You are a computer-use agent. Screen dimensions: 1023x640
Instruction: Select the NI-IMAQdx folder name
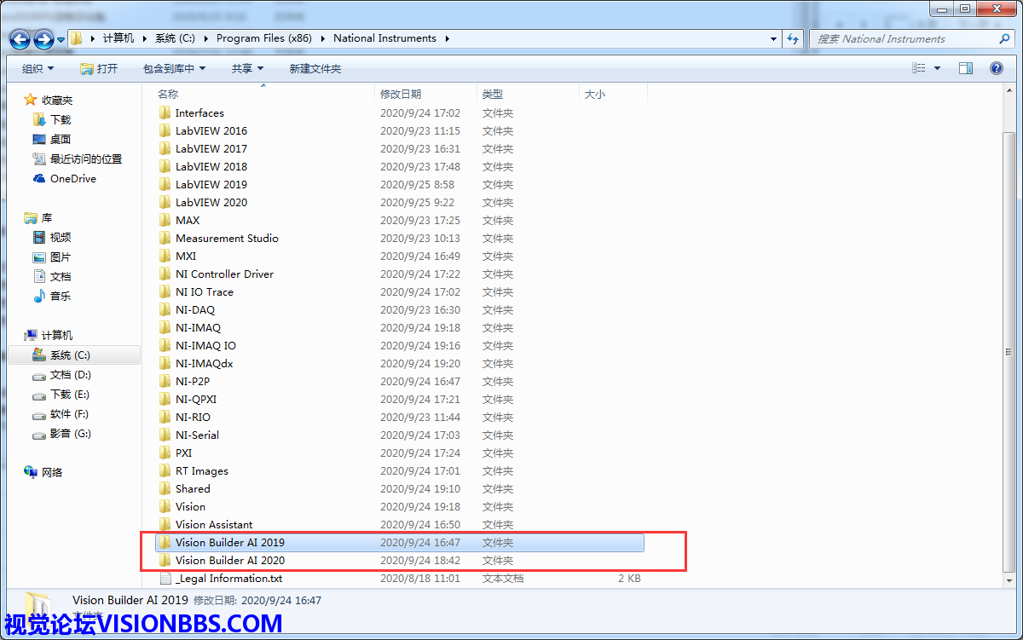coord(205,363)
